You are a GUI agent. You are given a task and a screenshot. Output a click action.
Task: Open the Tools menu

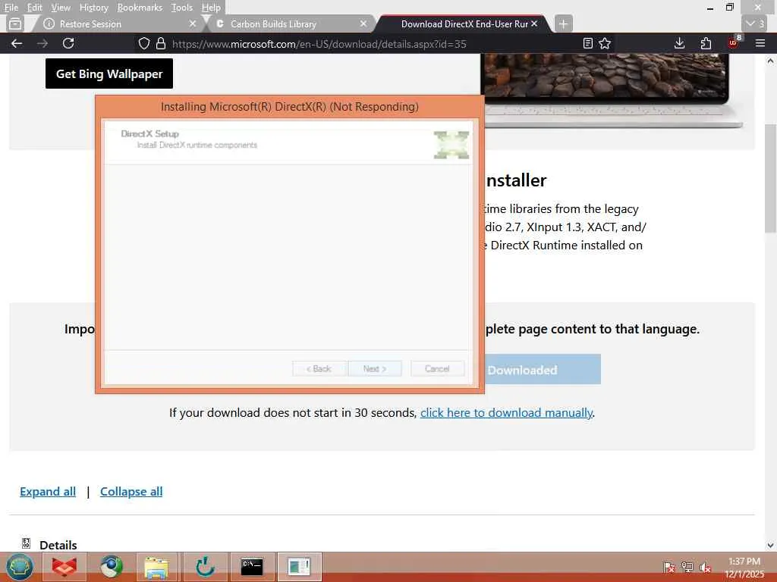(181, 8)
